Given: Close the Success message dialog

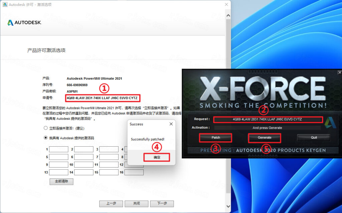Looking at the screenshot, I should pos(171,124).
